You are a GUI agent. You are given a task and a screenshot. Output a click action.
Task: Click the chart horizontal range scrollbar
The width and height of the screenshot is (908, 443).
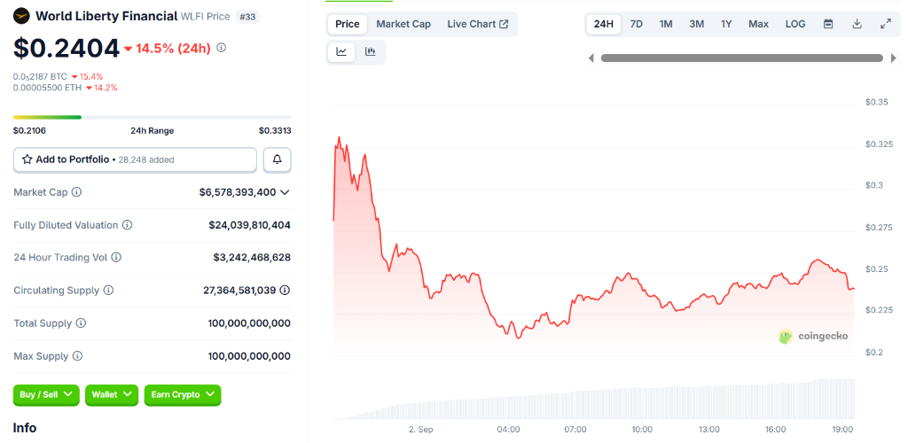pos(741,58)
